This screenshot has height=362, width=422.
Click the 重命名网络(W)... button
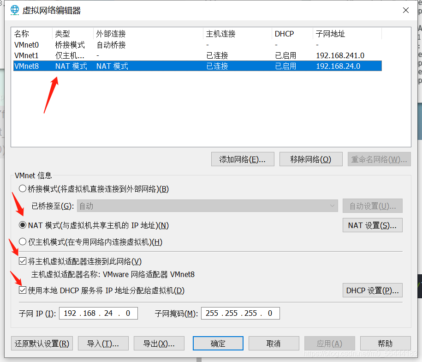379,159
